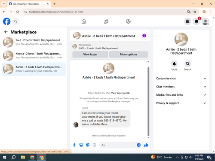Go back using the Marketplace arrow

click(6, 32)
